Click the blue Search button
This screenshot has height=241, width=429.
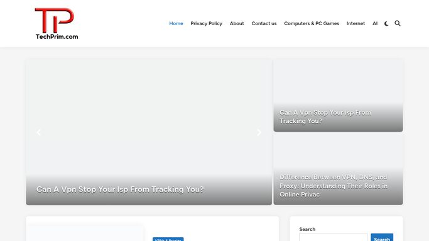click(x=382, y=237)
